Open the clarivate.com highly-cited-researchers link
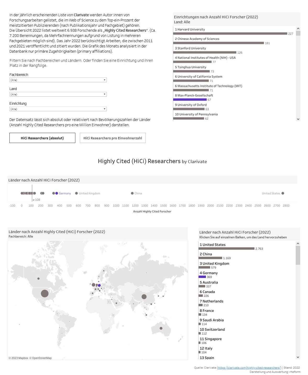 [x=250, y=368]
